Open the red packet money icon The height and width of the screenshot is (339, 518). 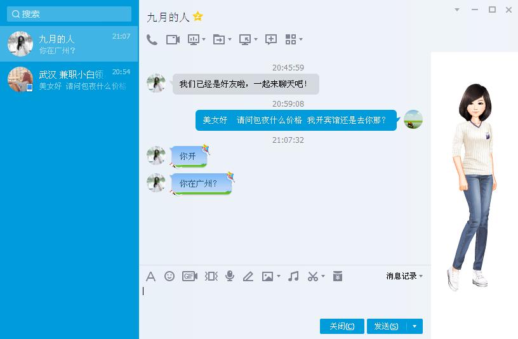[x=337, y=276]
